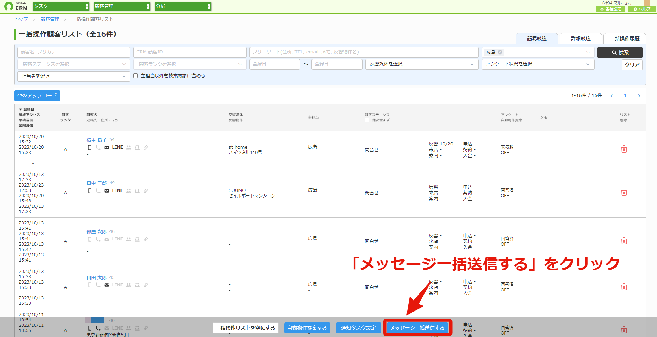Click mail envelope icon for 田中 三郎
This screenshot has width=657, height=337.
pyautogui.click(x=107, y=191)
